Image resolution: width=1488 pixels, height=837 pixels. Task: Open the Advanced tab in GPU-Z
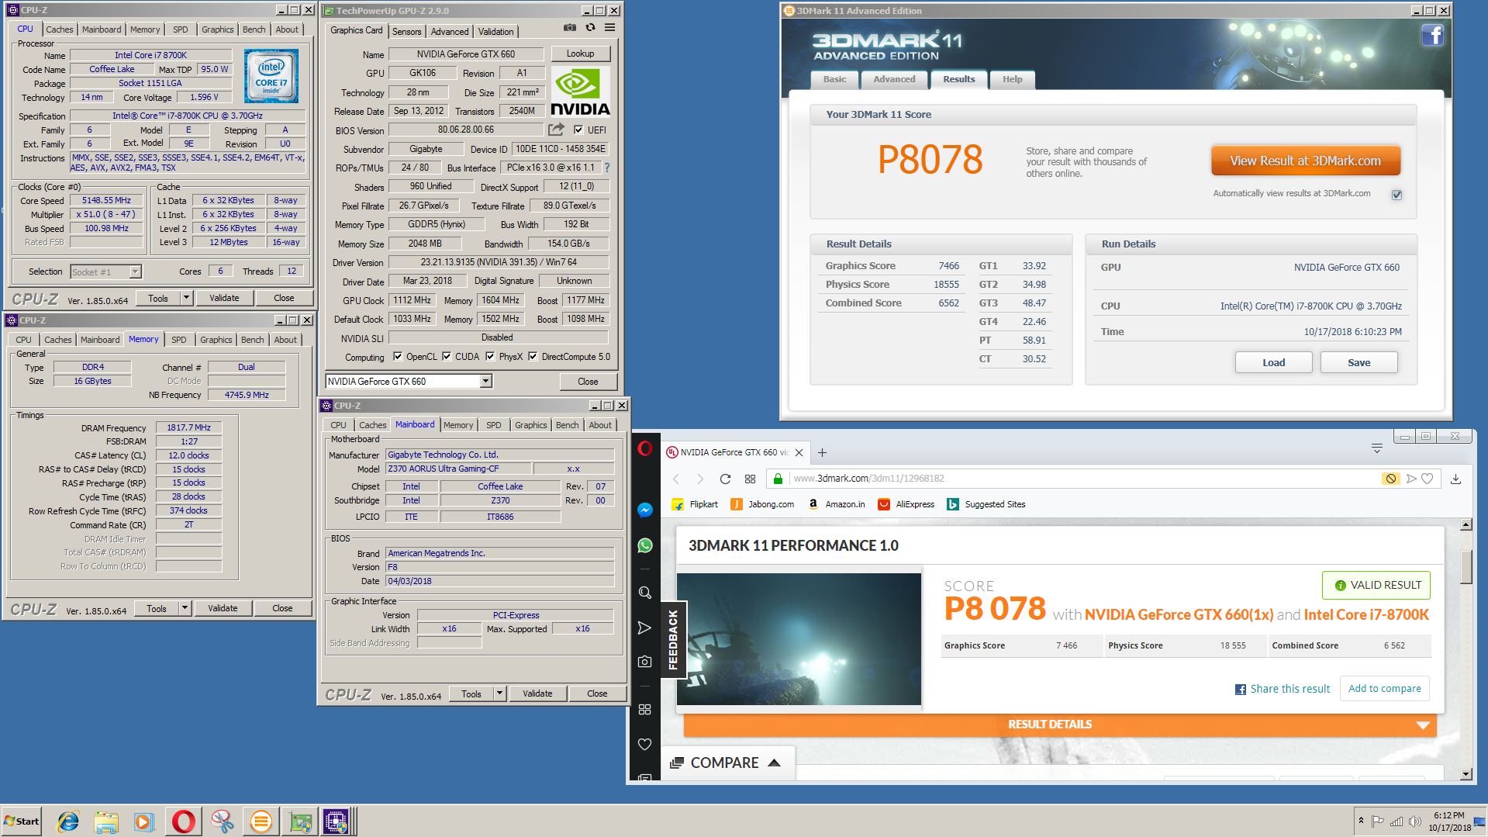[450, 31]
